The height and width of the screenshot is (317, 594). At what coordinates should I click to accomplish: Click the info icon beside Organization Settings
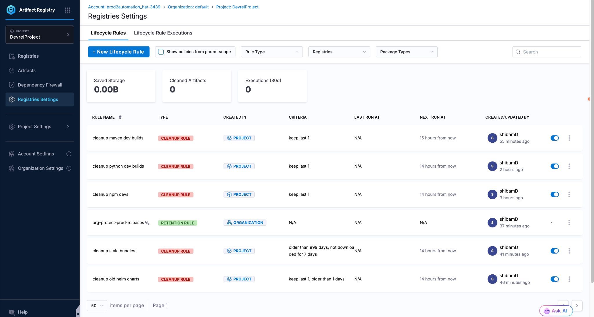69,168
